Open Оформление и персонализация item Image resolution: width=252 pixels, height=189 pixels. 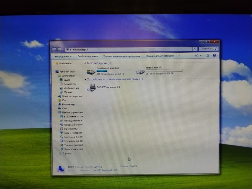click(x=74, y=124)
